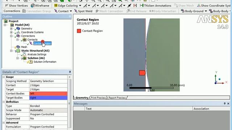Click the edge mesh connection icon
Viewport: 232px width, 130px height.
click(x=135, y=6)
